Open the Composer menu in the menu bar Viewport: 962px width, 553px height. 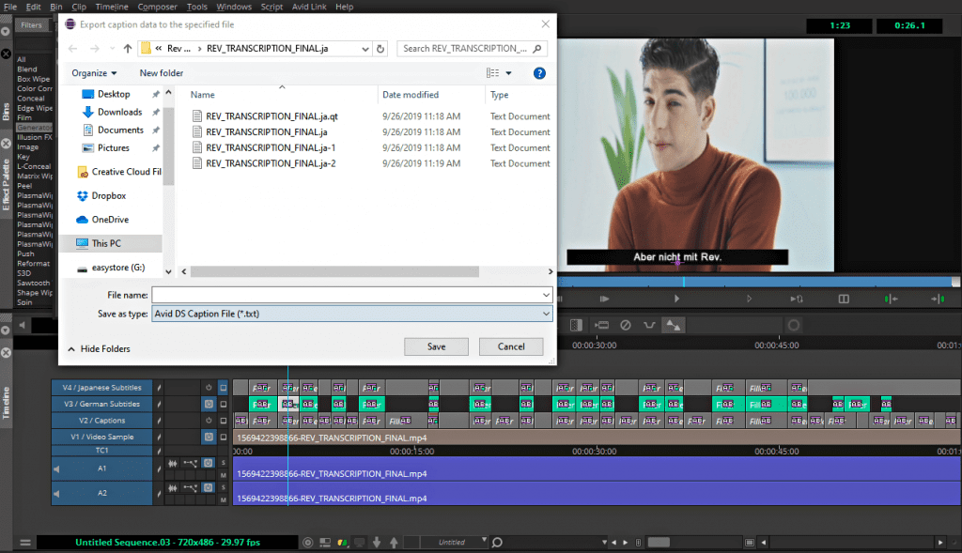coord(156,7)
